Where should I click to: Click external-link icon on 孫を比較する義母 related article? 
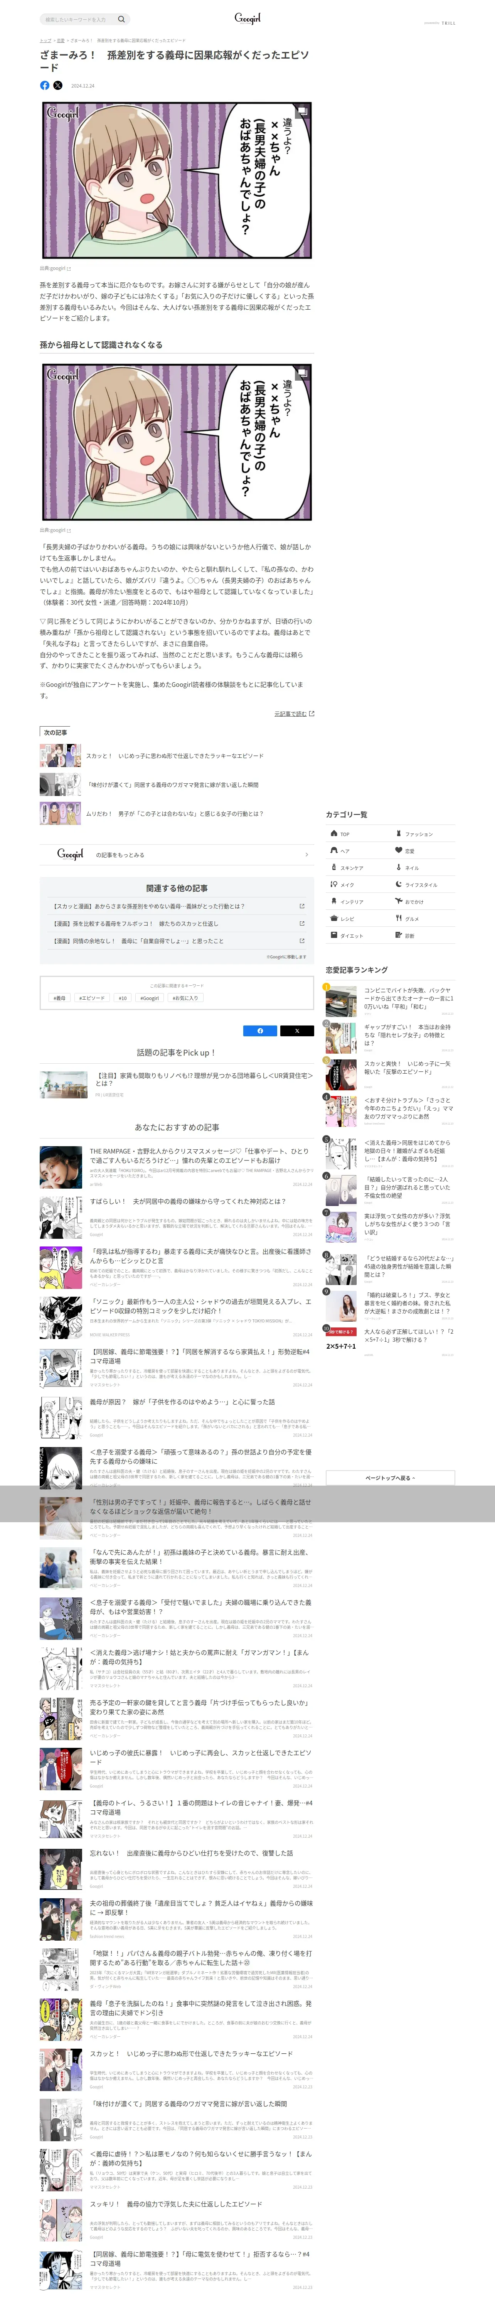click(302, 923)
